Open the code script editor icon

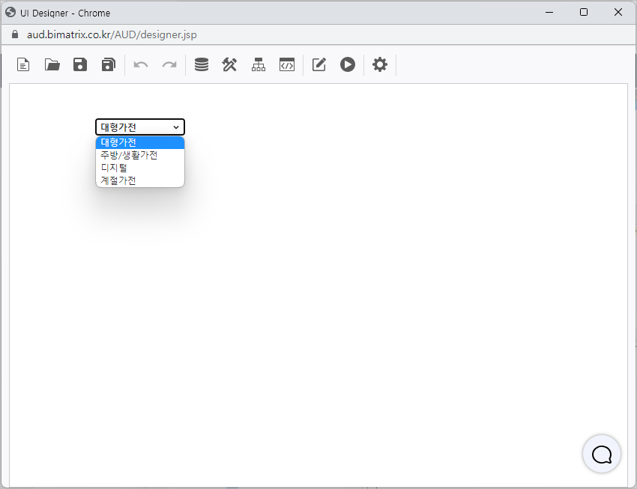(x=286, y=65)
